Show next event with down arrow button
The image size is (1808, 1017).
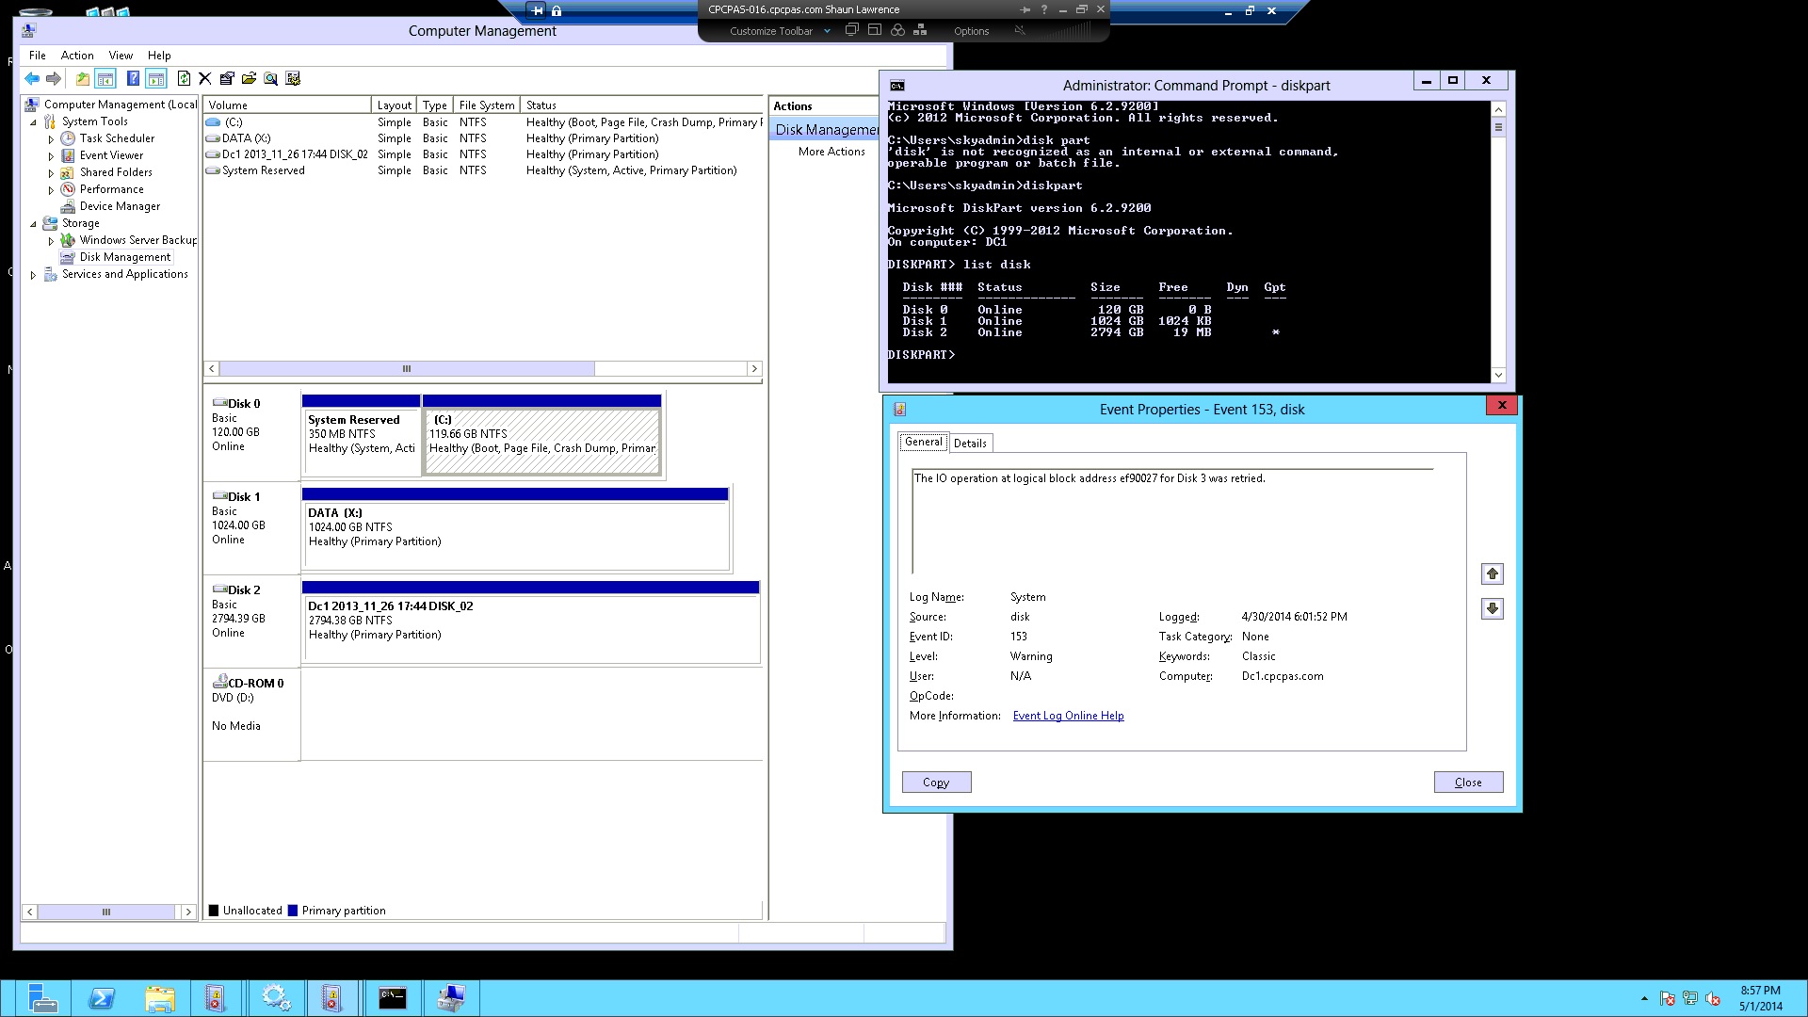pos(1492,608)
